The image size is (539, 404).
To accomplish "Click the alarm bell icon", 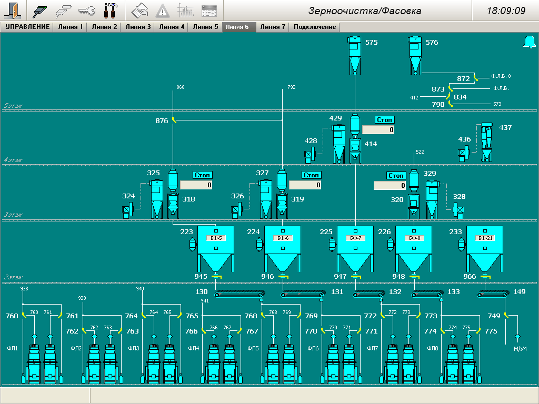I will (528, 43).
